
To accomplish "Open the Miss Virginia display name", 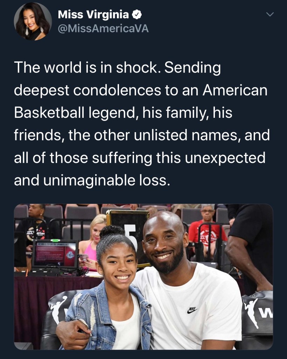I will click(x=93, y=15).
